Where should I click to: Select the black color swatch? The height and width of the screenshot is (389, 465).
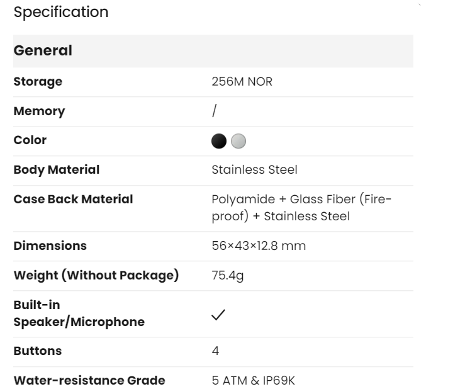pos(218,141)
